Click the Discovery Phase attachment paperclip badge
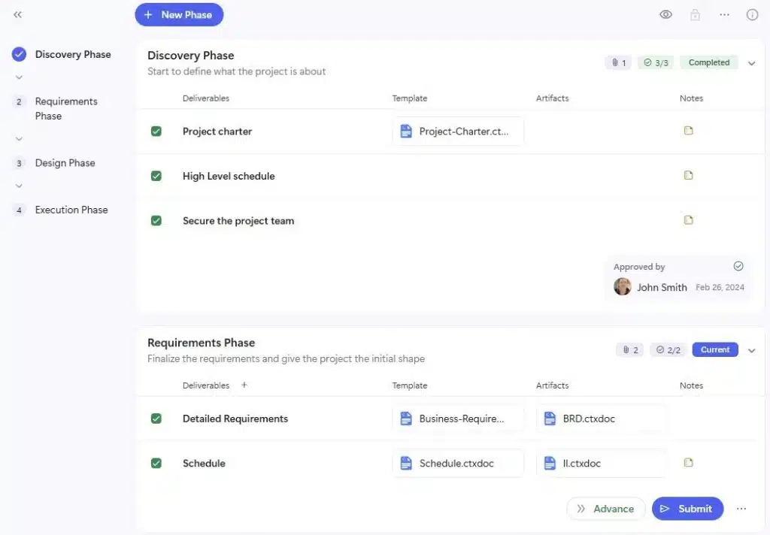 tap(617, 62)
